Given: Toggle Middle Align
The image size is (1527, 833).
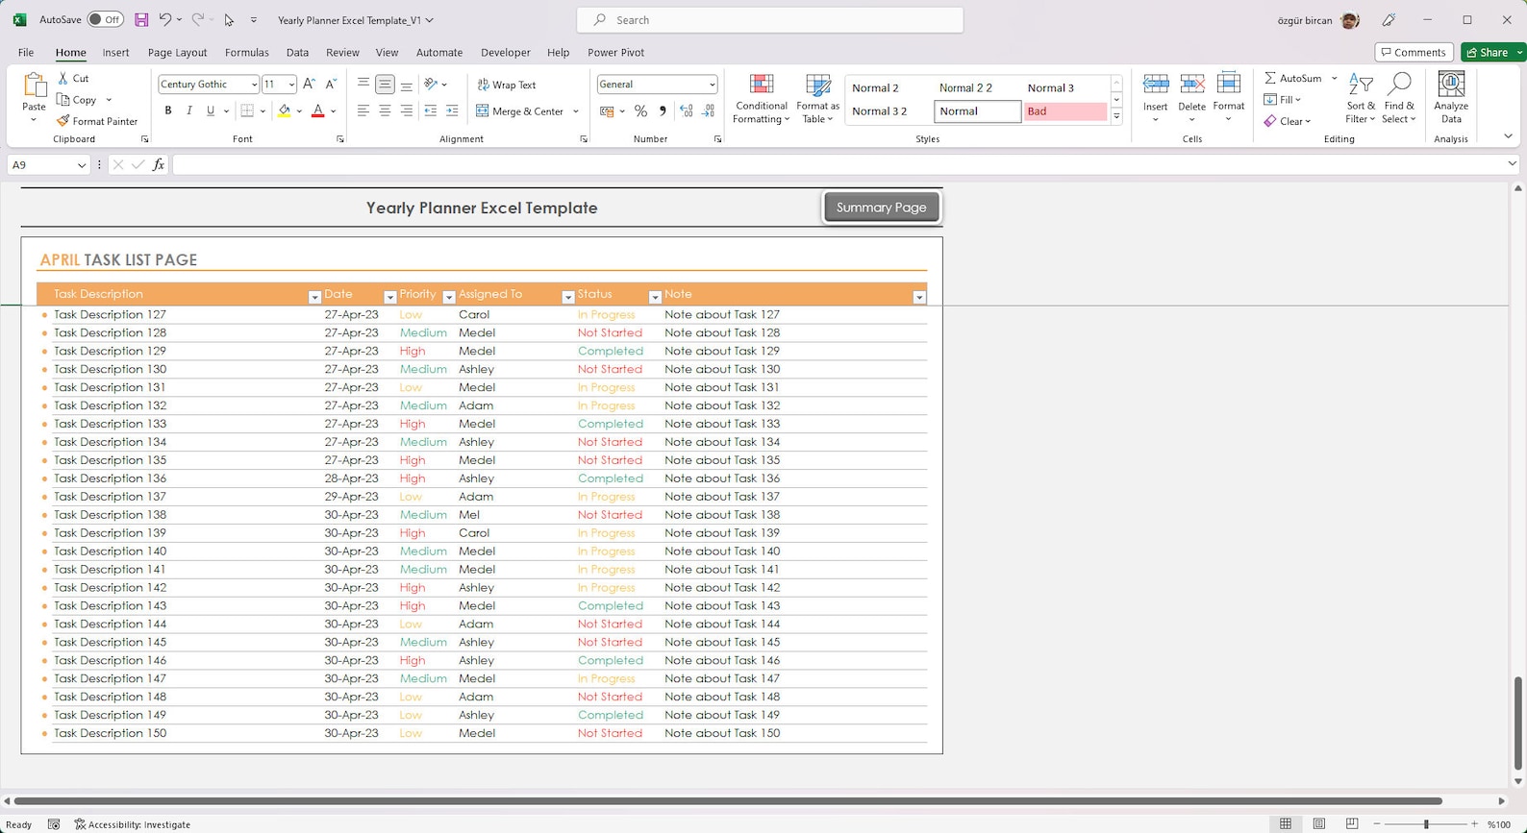Looking at the screenshot, I should pos(385,85).
